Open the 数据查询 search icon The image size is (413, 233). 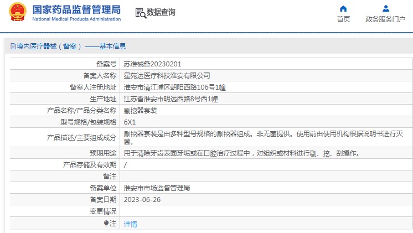(141, 13)
